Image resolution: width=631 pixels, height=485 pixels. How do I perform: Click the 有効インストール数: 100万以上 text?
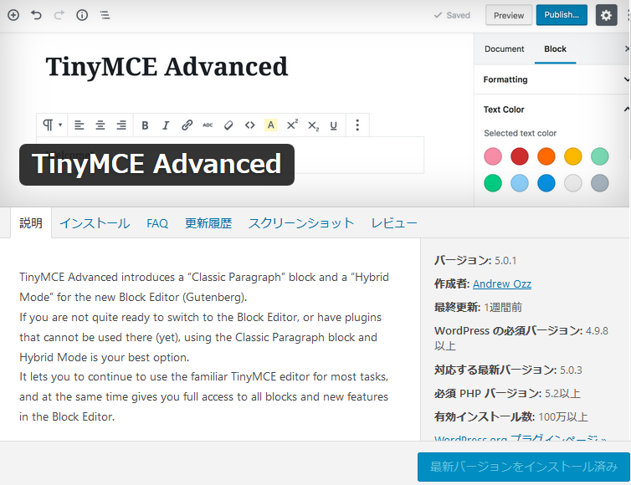[x=511, y=416]
